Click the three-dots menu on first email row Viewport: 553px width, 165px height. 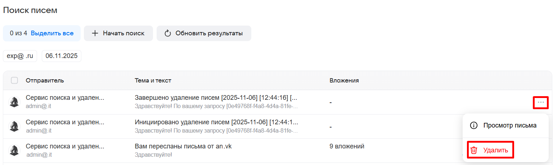[x=540, y=103]
